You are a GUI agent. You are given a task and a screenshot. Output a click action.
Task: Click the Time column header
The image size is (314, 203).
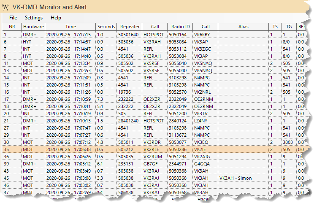point(70,27)
